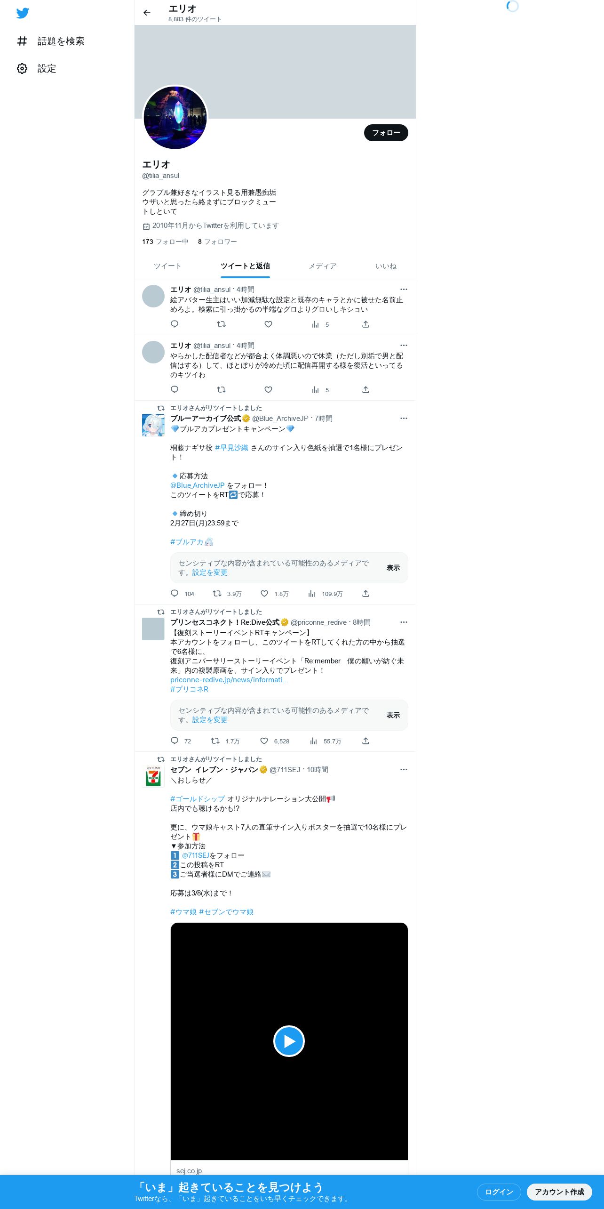The height and width of the screenshot is (1209, 604).
Task: Show sensitive media in プリコネ tweet
Action: (393, 715)
